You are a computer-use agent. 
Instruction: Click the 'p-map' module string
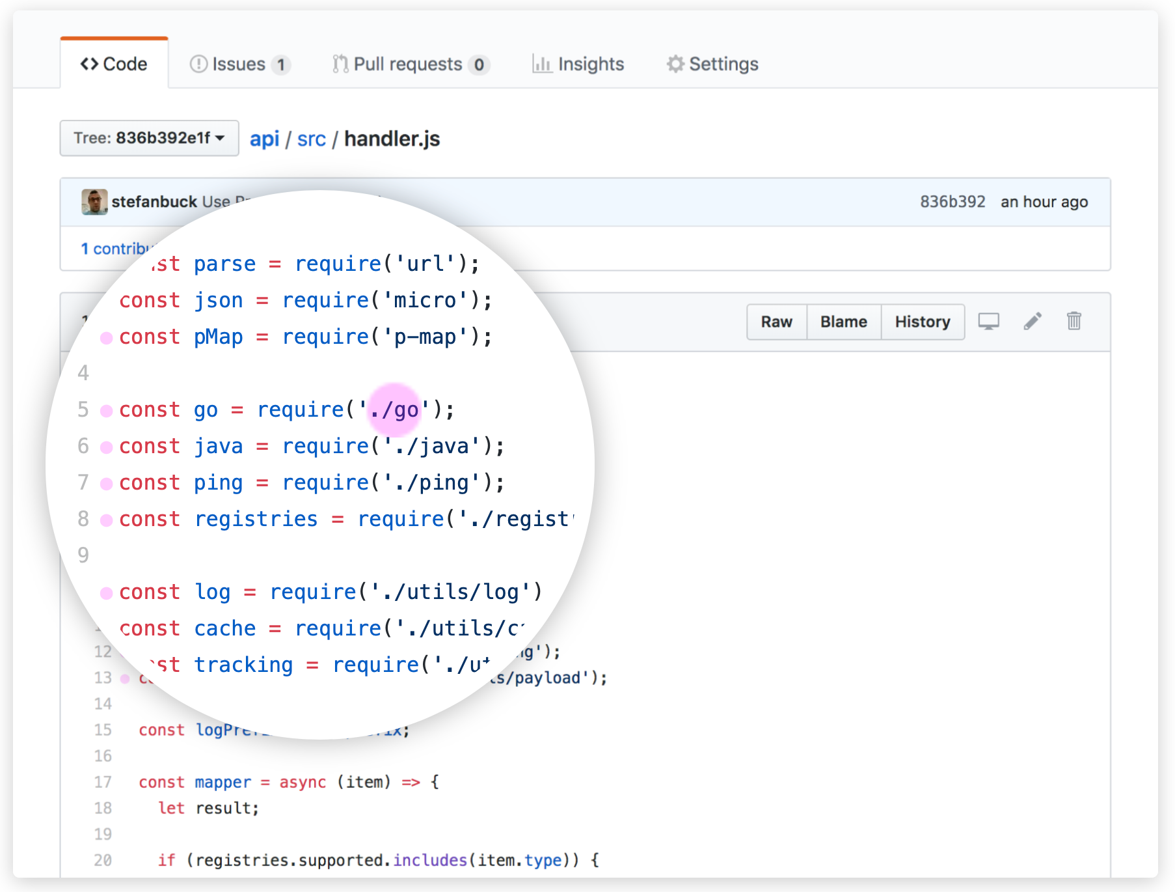pyautogui.click(x=425, y=337)
